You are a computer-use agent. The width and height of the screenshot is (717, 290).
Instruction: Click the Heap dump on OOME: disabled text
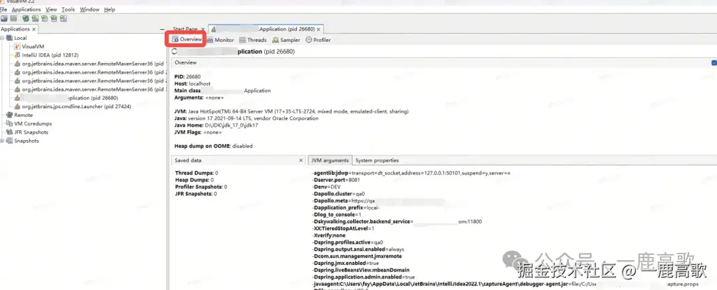point(214,147)
